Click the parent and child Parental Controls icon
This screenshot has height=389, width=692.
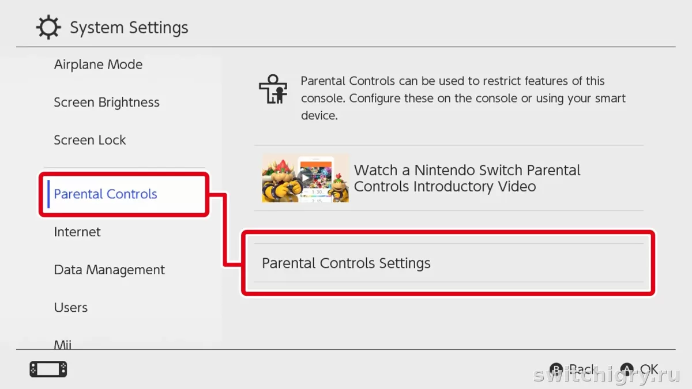(x=273, y=89)
